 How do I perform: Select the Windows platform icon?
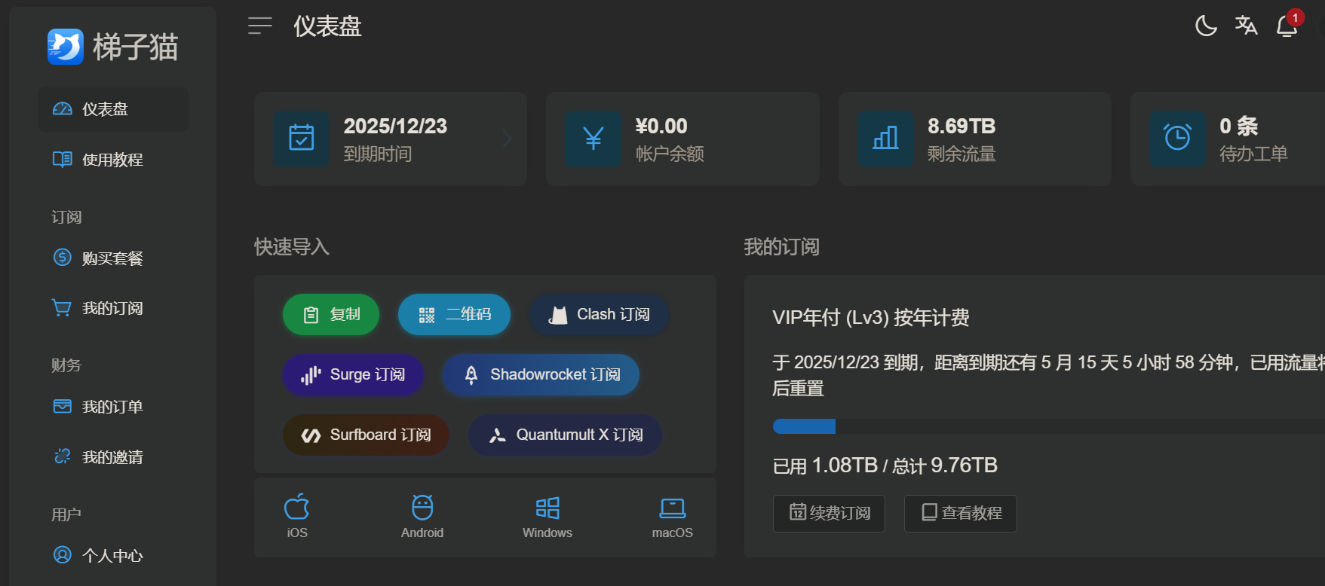coord(547,508)
